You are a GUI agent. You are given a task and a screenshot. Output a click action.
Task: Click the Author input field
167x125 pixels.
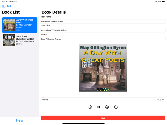point(103,39)
